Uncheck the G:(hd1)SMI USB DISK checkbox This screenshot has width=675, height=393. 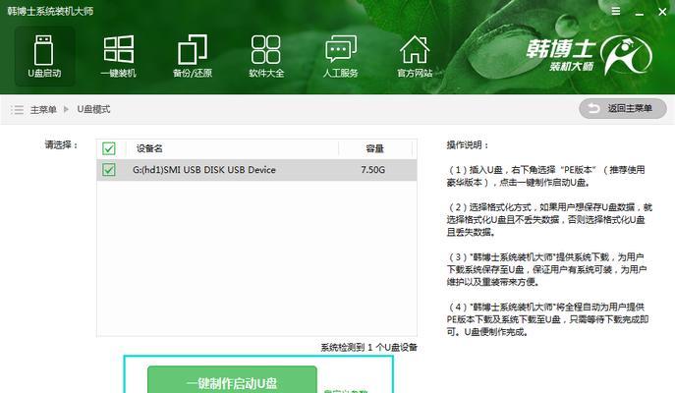click(x=109, y=170)
